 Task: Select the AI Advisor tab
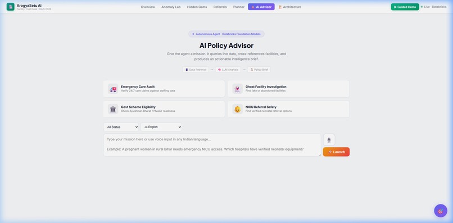[261, 7]
